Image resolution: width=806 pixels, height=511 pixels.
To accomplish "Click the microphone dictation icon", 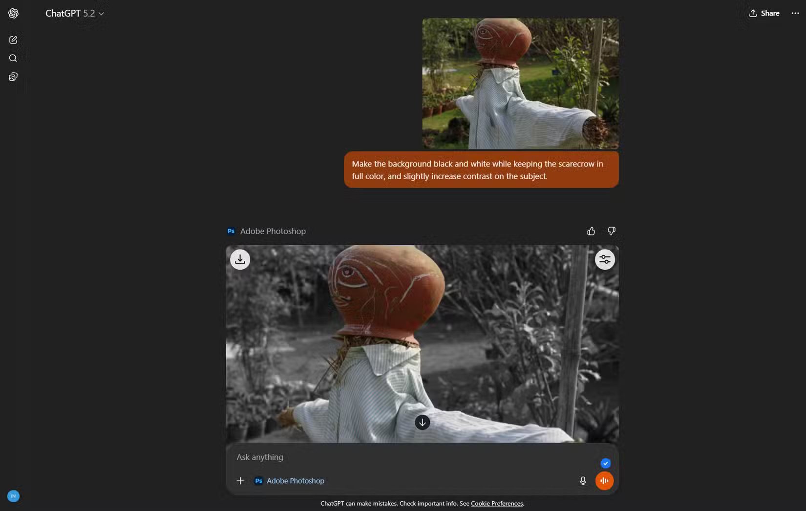I will pyautogui.click(x=583, y=481).
